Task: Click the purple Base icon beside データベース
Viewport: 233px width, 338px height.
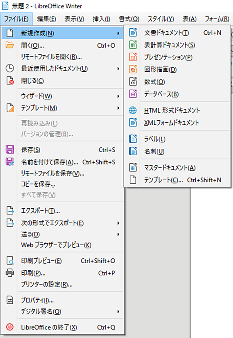Action: [133, 94]
